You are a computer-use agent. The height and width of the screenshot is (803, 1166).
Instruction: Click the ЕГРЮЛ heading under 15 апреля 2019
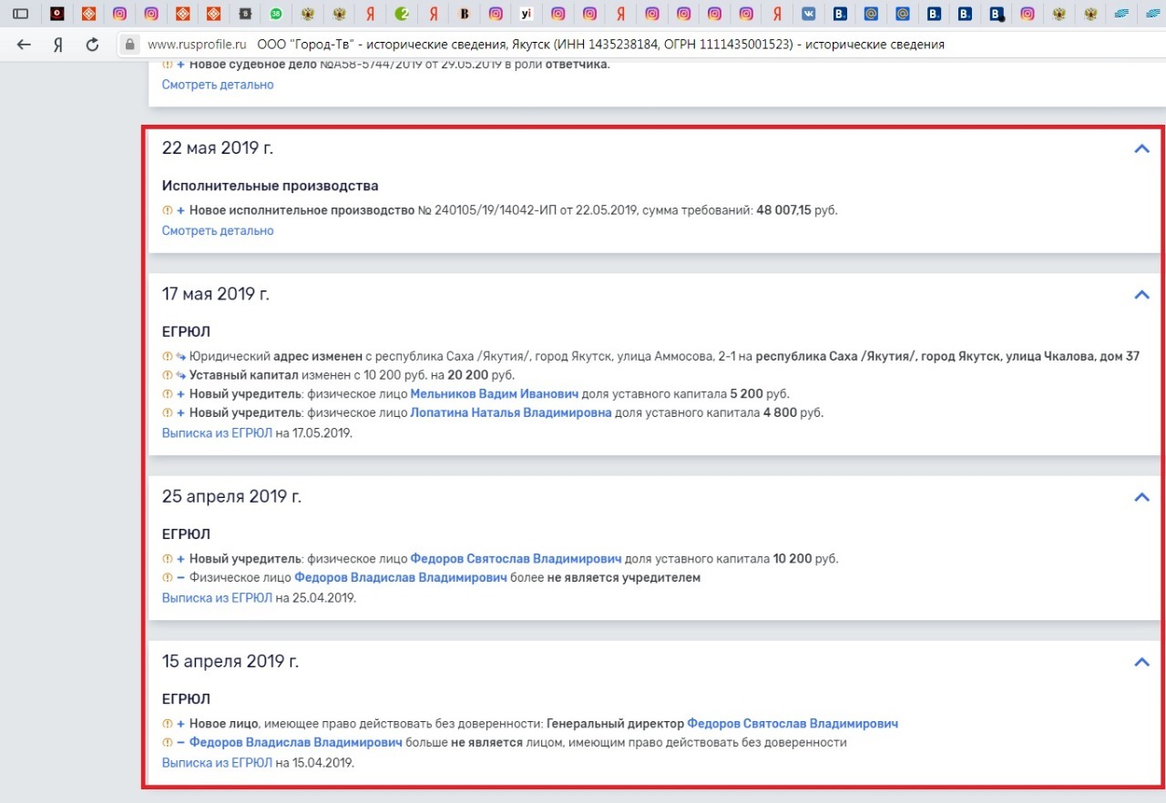coord(186,699)
